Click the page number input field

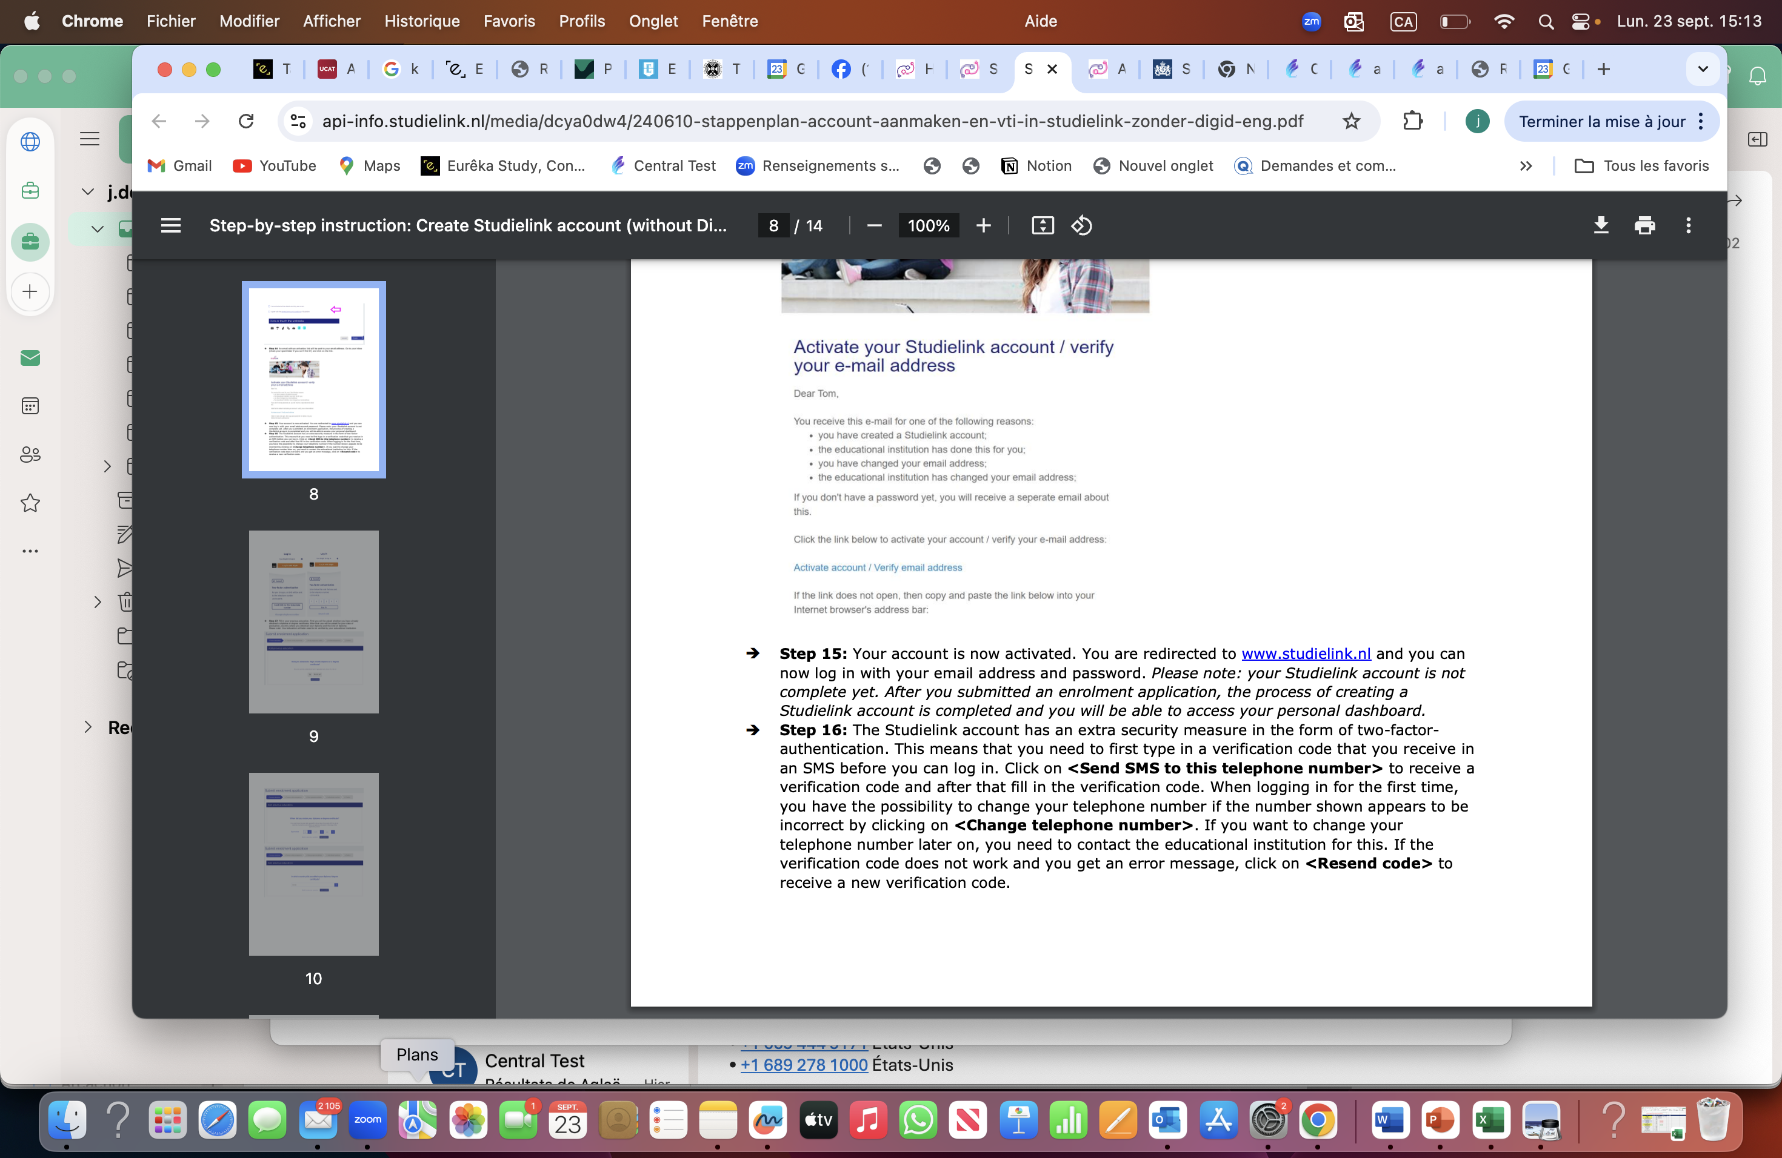pyautogui.click(x=773, y=225)
